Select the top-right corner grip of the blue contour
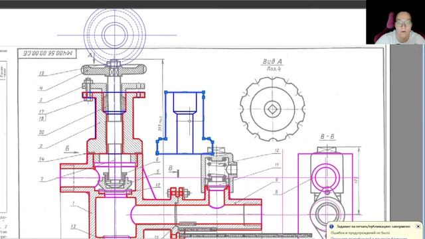 204,92
